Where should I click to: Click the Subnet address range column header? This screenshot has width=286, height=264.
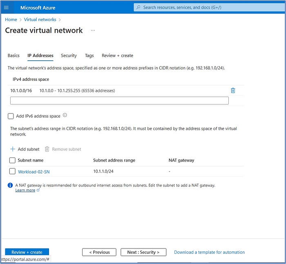[x=114, y=160]
